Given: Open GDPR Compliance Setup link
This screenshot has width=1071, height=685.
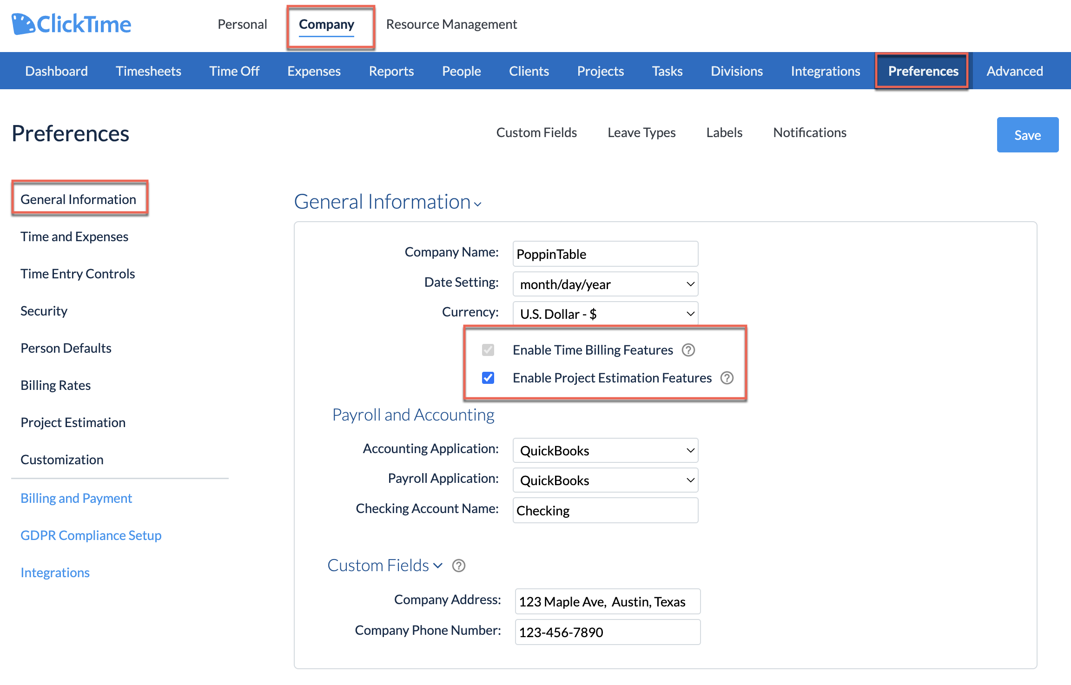Looking at the screenshot, I should click(91, 535).
